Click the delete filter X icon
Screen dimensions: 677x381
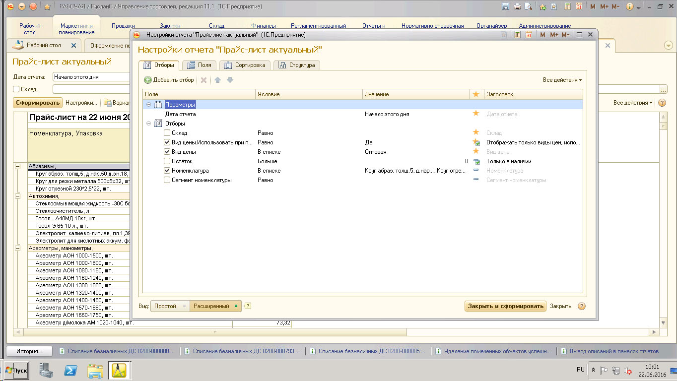click(203, 80)
